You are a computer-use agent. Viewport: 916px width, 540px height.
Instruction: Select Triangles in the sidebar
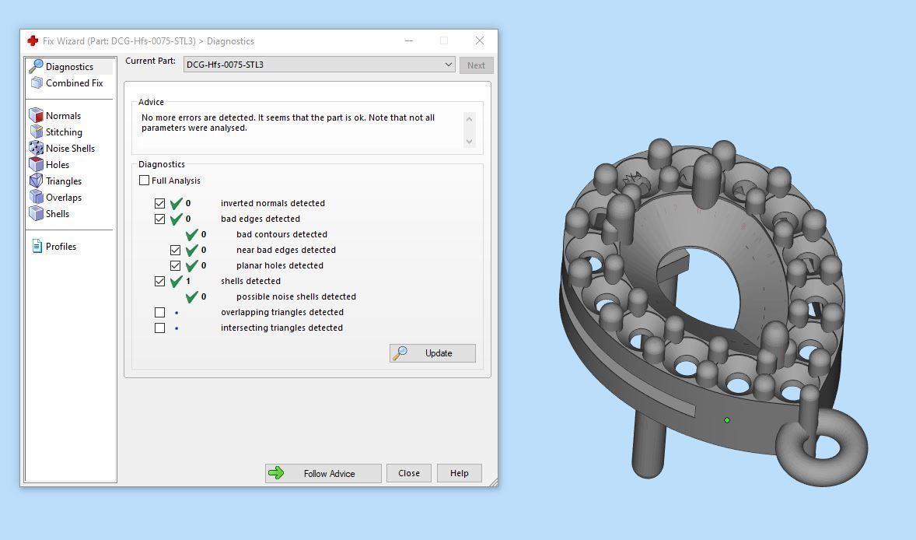coord(64,181)
